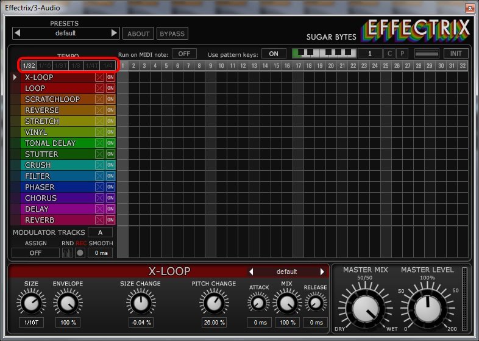Click the SIZE CHANGE -0.04 % value field
The height and width of the screenshot is (341, 479).
coord(141,322)
